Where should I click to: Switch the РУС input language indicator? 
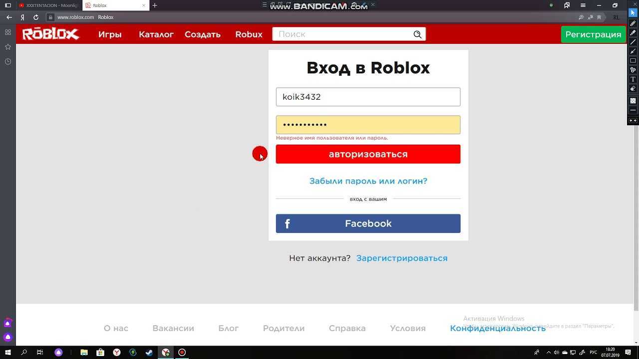click(594, 353)
